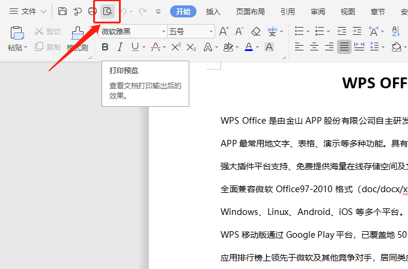Expand the underline style dropdown arrow
The image size is (408, 269).
point(144,47)
